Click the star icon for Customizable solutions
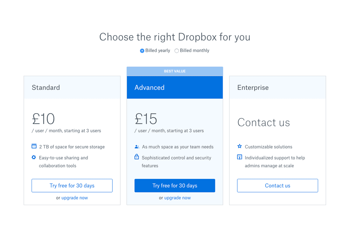 (x=239, y=146)
